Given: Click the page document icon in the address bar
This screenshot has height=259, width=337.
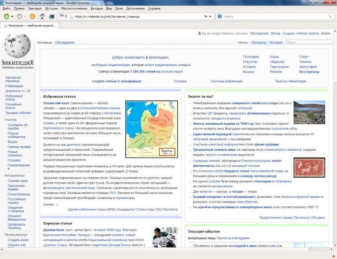Looking at the screenshot, I should [72, 17].
